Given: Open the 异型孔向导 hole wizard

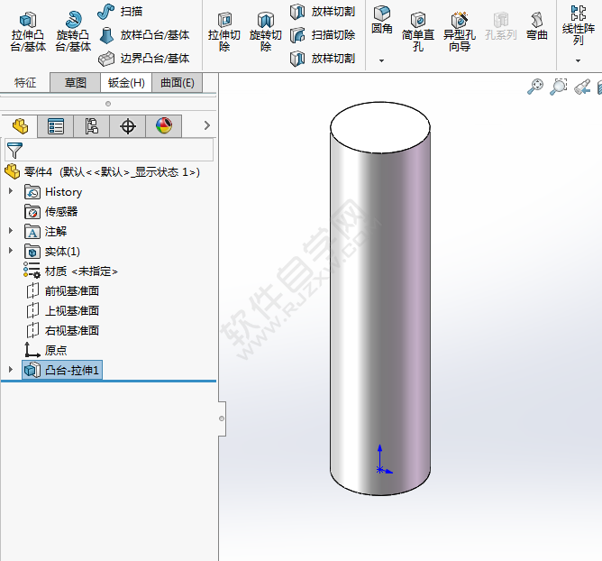Looking at the screenshot, I should point(460,32).
